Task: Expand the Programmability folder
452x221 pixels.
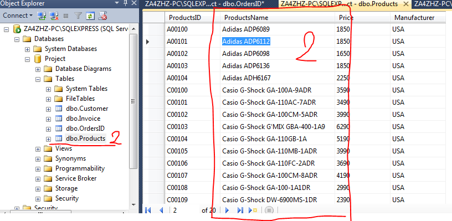Action: [38, 168]
